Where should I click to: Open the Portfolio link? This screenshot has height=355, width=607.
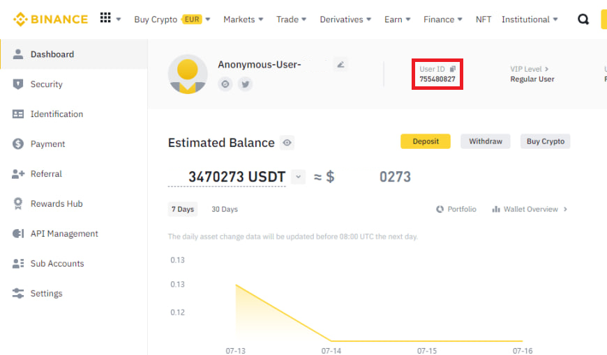pyautogui.click(x=456, y=210)
